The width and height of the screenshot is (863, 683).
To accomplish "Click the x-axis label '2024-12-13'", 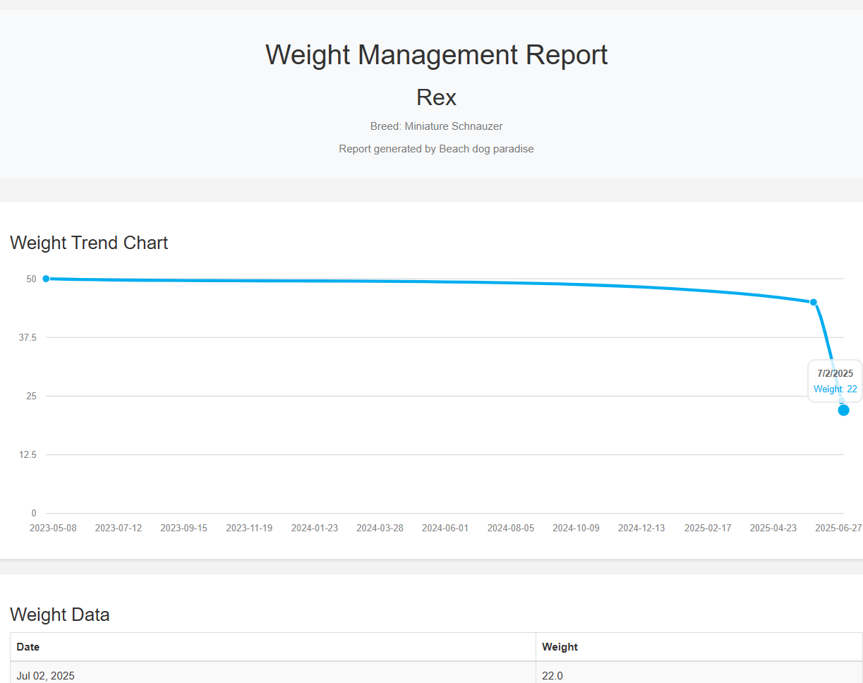I will 641,528.
